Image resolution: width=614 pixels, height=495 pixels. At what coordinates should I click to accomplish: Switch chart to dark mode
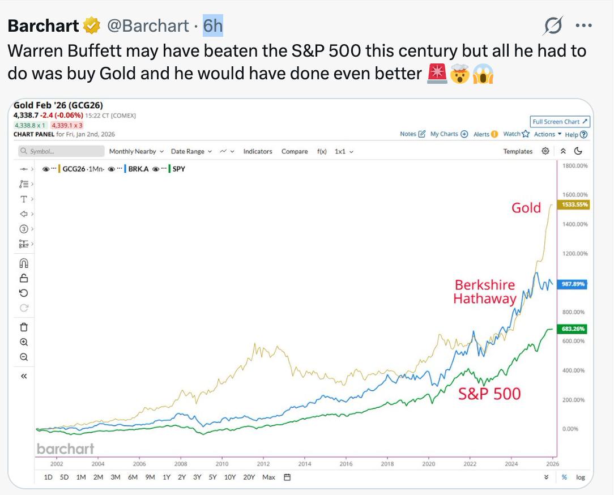click(x=578, y=151)
